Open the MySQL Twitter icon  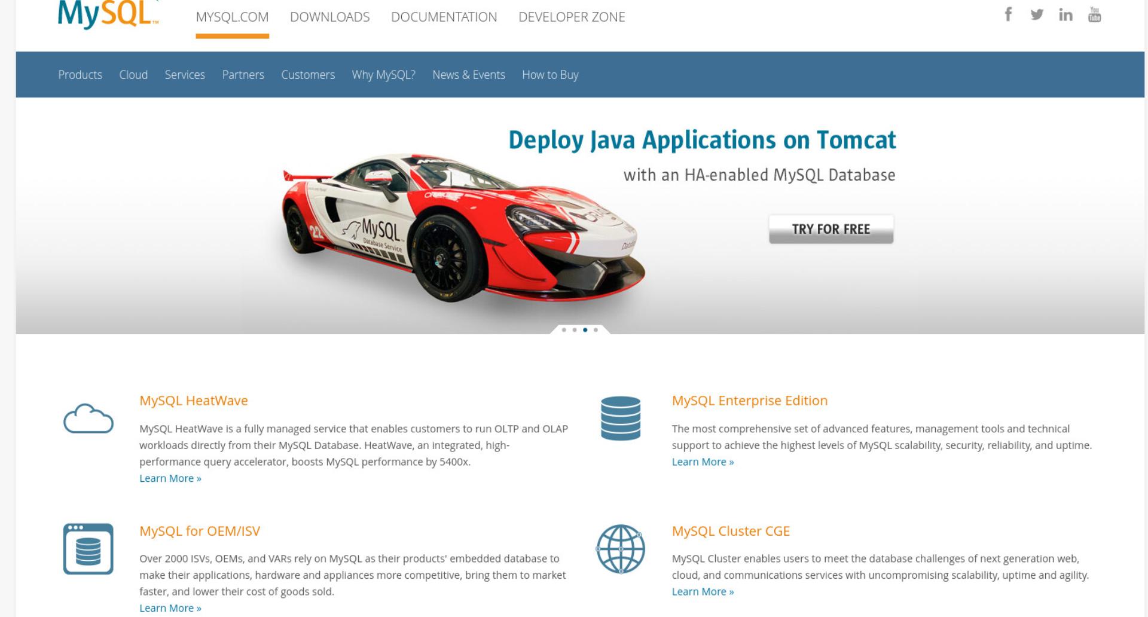(1037, 14)
